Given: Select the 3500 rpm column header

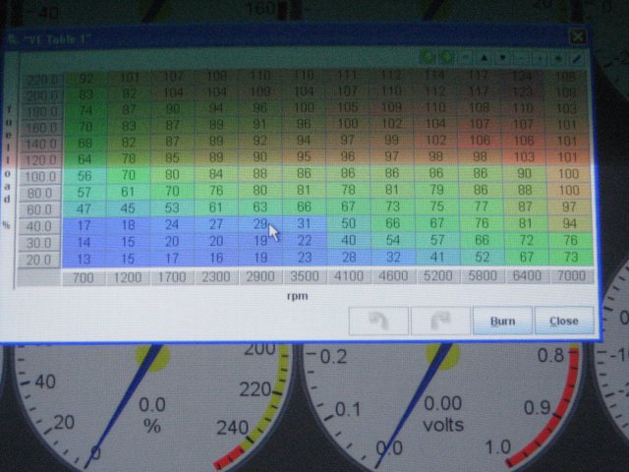Looking at the screenshot, I should coord(303,278).
